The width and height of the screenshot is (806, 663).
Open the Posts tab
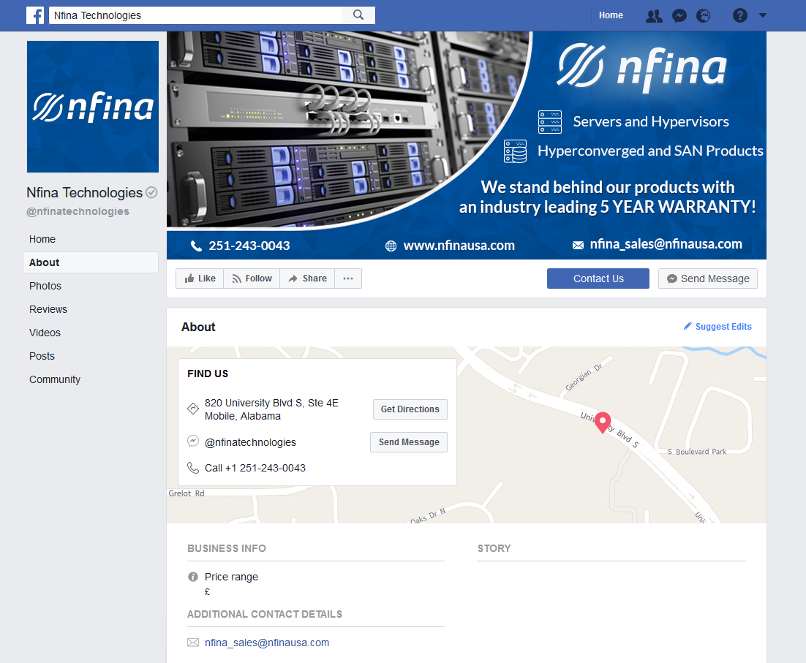tap(42, 356)
